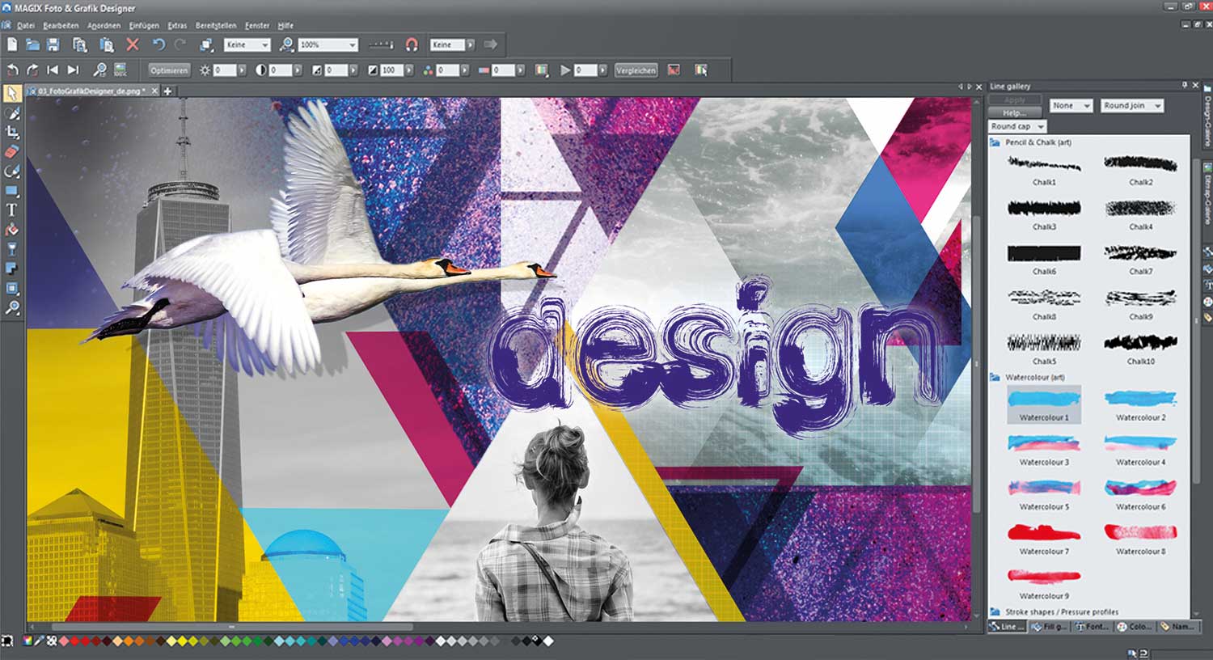Select the Freehand and Brush tool
Screen dimensions: 1213x660
[x=12, y=171]
